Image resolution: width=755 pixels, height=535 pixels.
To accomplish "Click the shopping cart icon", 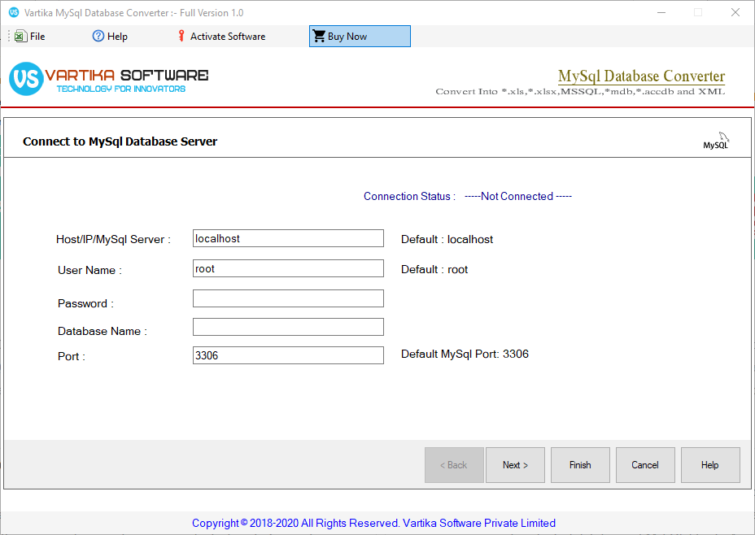I will click(x=319, y=36).
